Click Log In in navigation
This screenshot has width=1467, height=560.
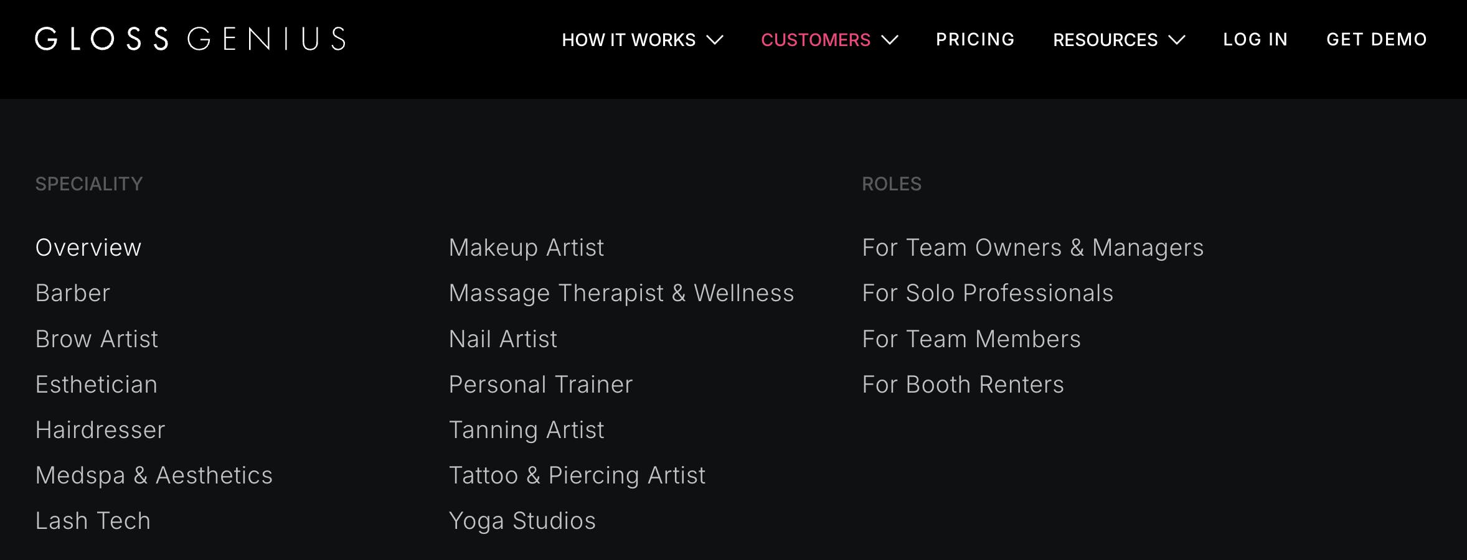click(x=1255, y=39)
